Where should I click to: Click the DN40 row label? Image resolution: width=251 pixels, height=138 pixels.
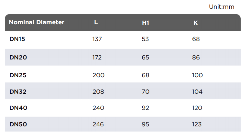click(x=18, y=108)
